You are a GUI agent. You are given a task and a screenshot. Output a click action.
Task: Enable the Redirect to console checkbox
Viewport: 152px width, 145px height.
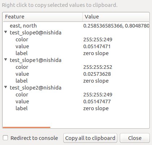(x=5, y=138)
